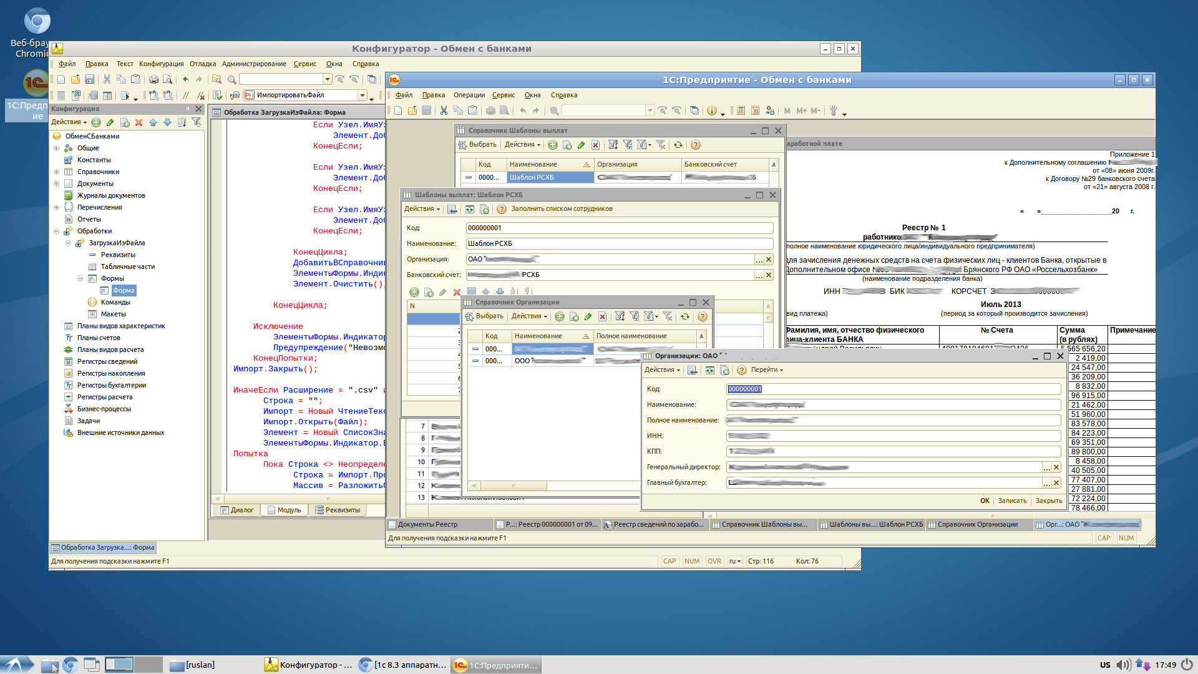Screen dimensions: 1198x674
Task: Click Код field in Организации form
Action: pyautogui.click(x=894, y=389)
